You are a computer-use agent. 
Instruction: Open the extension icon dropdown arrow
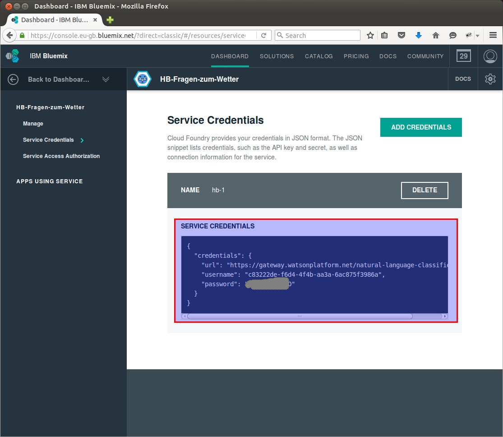click(478, 36)
